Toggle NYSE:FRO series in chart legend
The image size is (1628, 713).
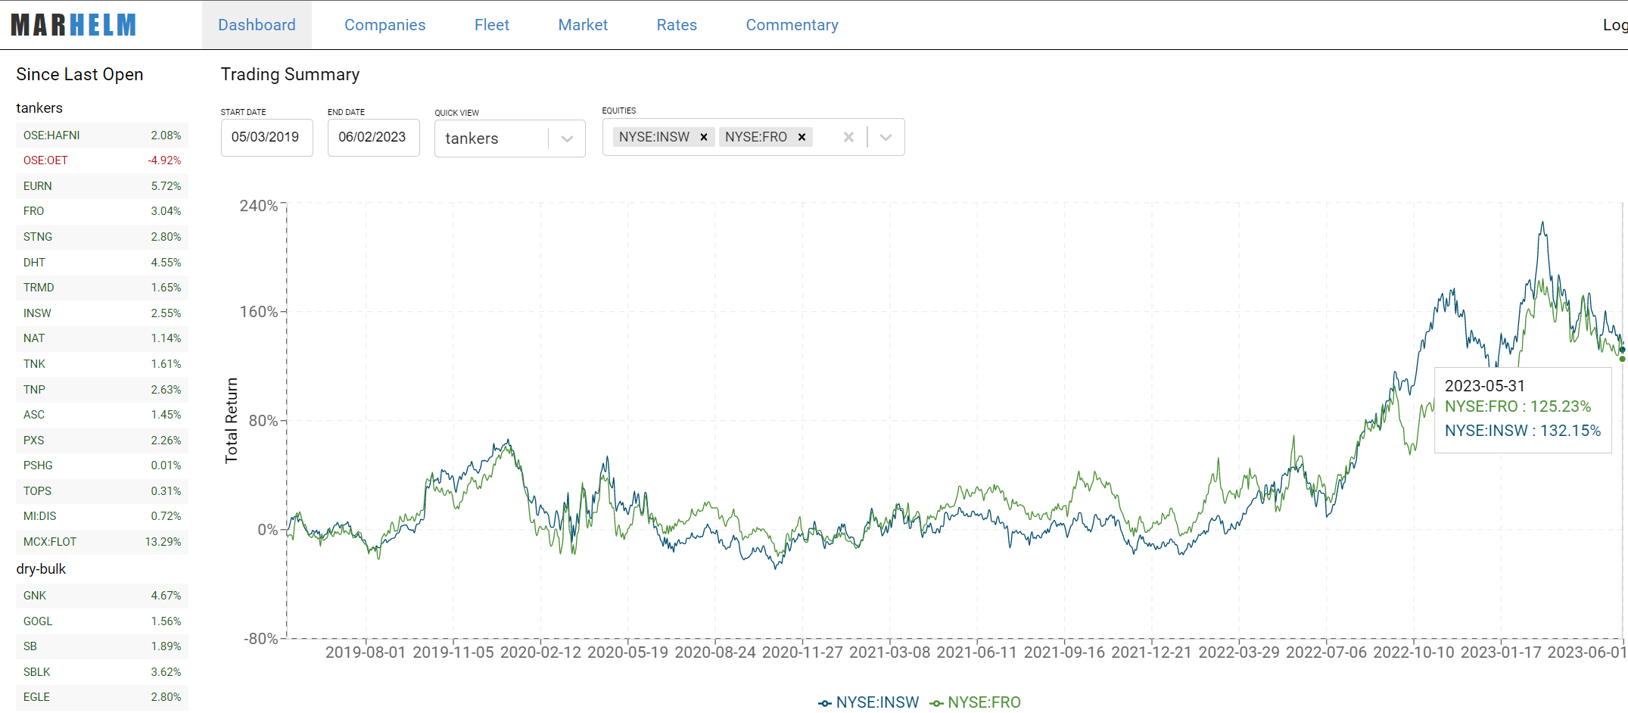coord(976,702)
